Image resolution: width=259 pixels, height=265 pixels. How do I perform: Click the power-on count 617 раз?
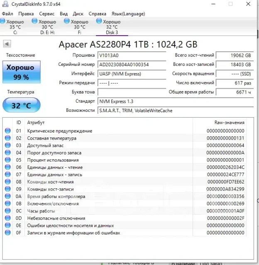coord(235,83)
